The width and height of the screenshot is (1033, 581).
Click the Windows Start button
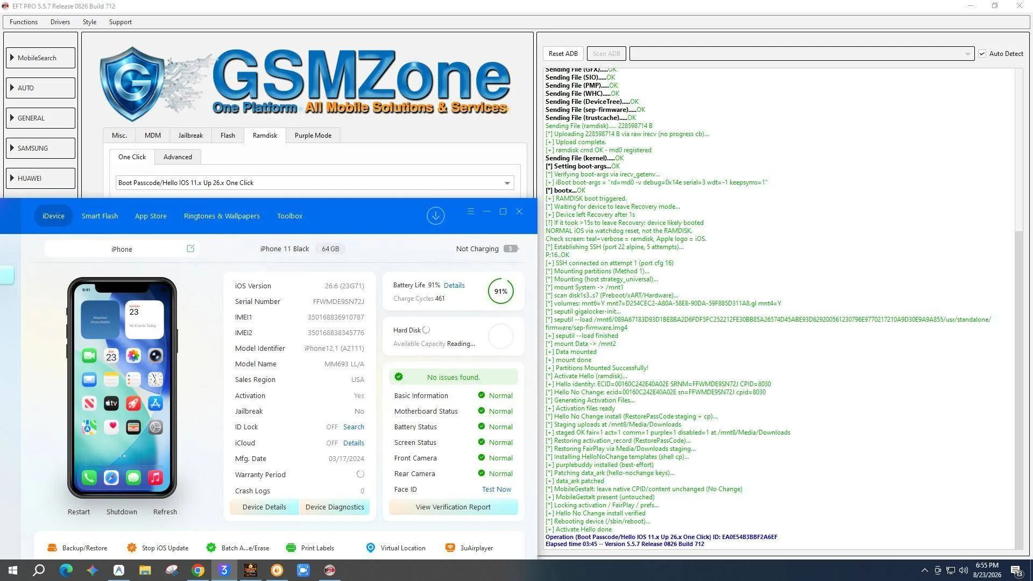coord(13,570)
